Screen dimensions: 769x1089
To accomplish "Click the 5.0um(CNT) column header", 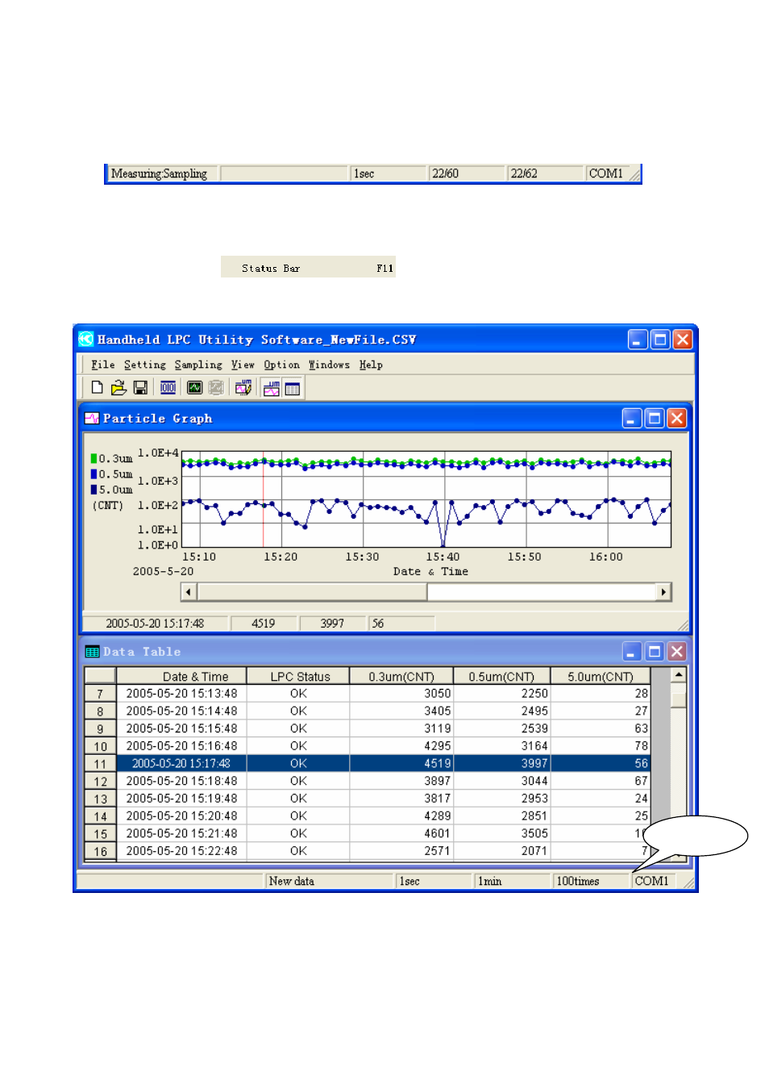I will tap(601, 676).
